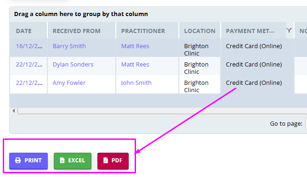Export the report via the Excel button
The image size is (307, 177).
(73, 161)
